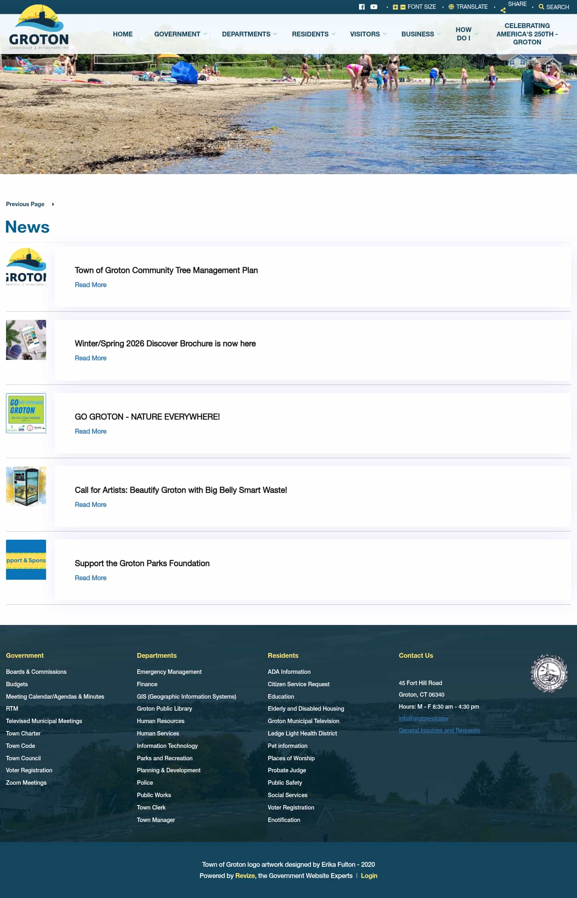Open General Inquiries and Requests link

tap(439, 730)
